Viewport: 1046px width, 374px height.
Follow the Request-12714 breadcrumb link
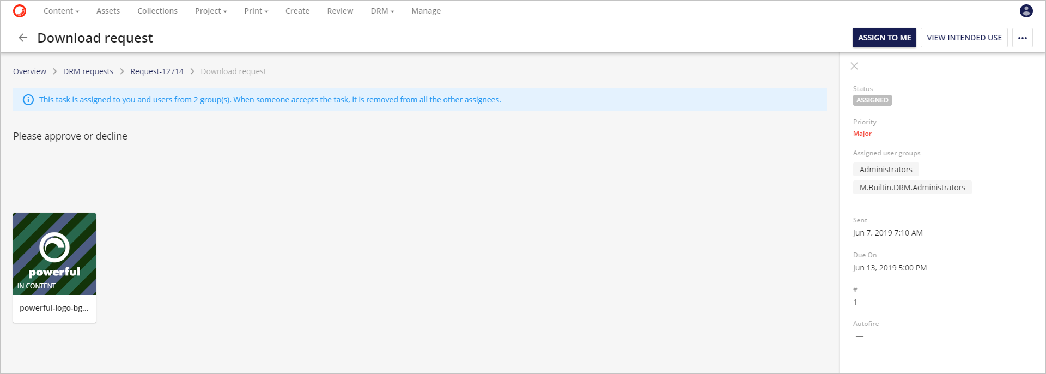pos(157,71)
